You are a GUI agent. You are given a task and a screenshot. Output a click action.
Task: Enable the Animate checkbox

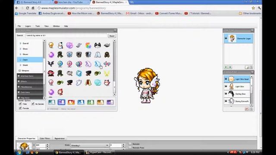pyautogui.click(x=130, y=144)
